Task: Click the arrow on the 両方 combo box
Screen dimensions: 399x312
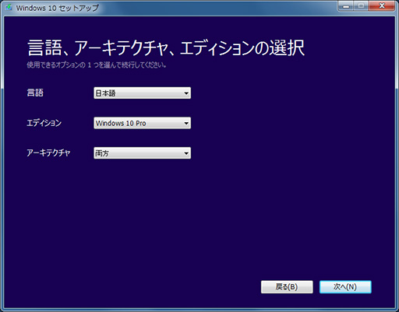Action: (186, 153)
